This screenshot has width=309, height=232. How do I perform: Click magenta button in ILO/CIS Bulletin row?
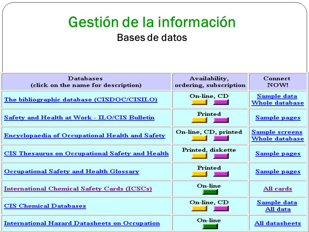tap(221, 120)
